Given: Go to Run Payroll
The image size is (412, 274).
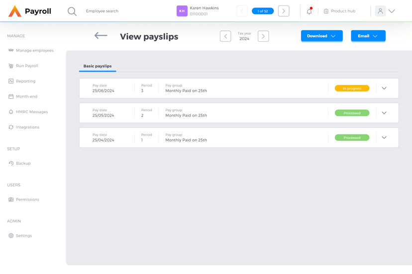Looking at the screenshot, I should click(x=27, y=66).
